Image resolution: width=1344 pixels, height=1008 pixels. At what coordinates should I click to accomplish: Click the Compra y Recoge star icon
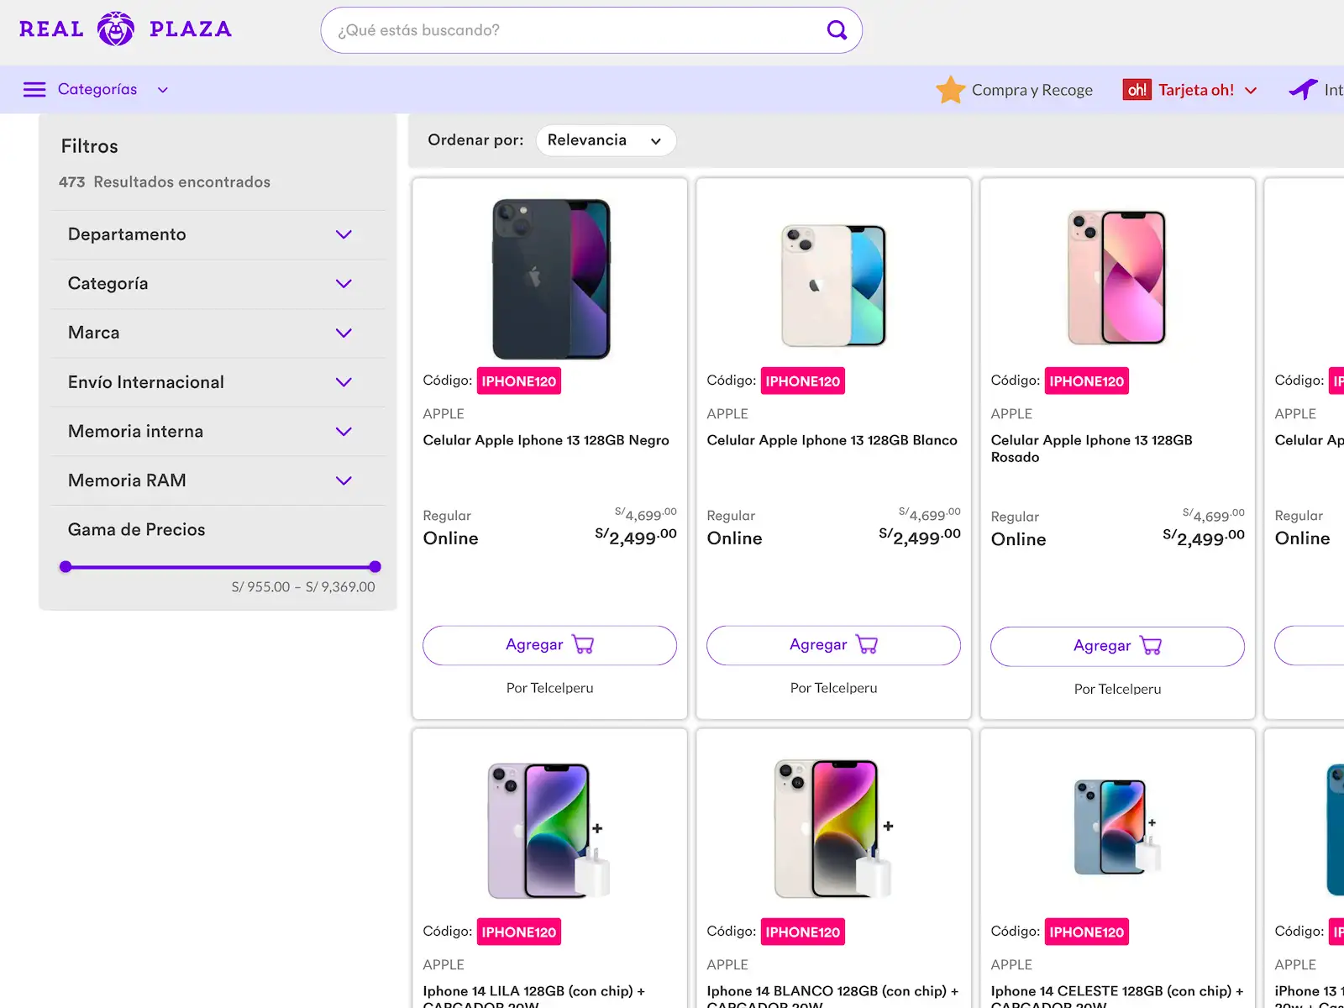[x=950, y=90]
